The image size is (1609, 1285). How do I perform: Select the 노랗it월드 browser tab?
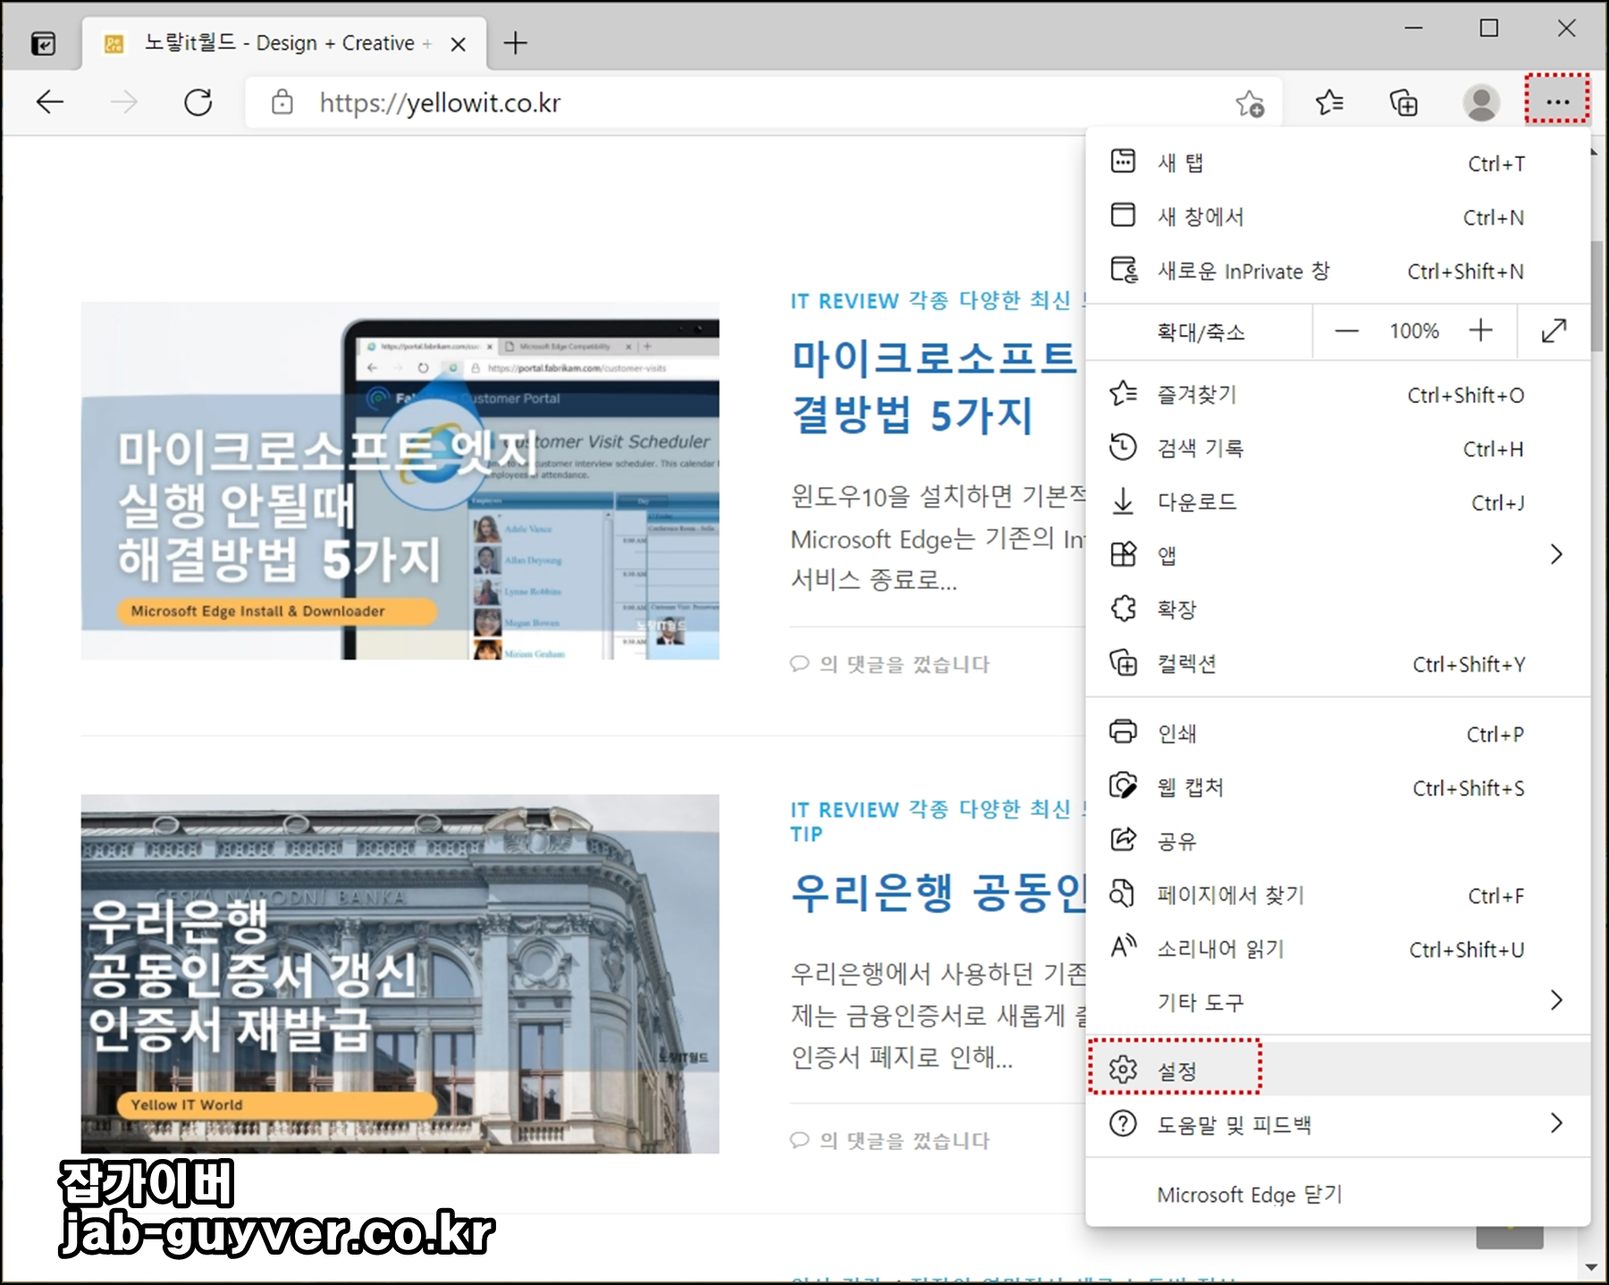click(286, 43)
